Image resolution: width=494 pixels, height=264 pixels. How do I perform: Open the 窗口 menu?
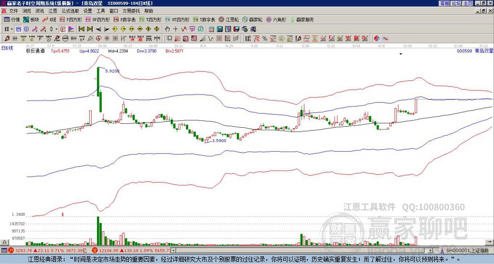(114, 11)
